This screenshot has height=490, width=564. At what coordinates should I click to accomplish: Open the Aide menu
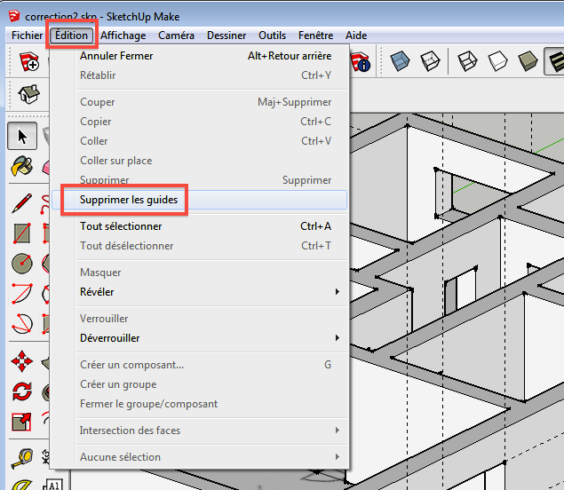pyautogui.click(x=356, y=36)
